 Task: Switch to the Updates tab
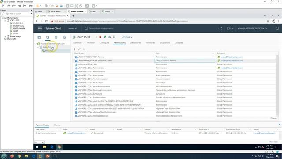click(179, 43)
